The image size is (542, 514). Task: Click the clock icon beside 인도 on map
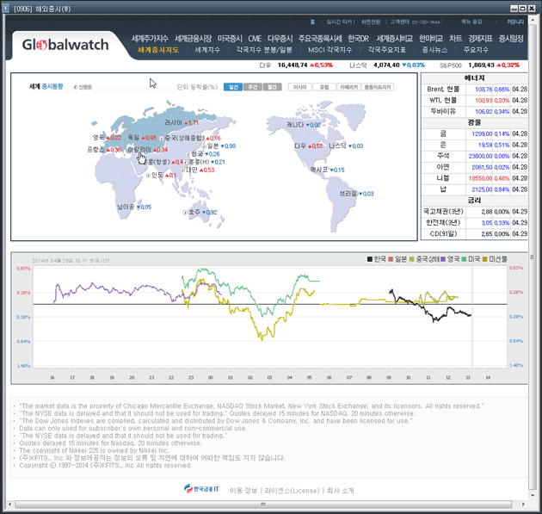coord(148,176)
